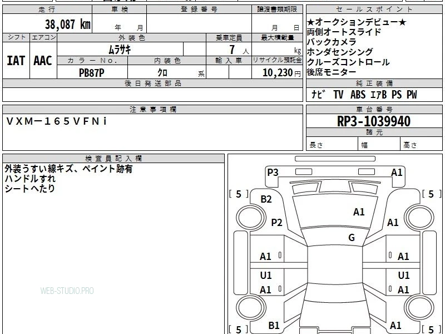This screenshot has width=445, height=334.
Task: Select the 走行 column header
Action: pyautogui.click(x=47, y=9)
